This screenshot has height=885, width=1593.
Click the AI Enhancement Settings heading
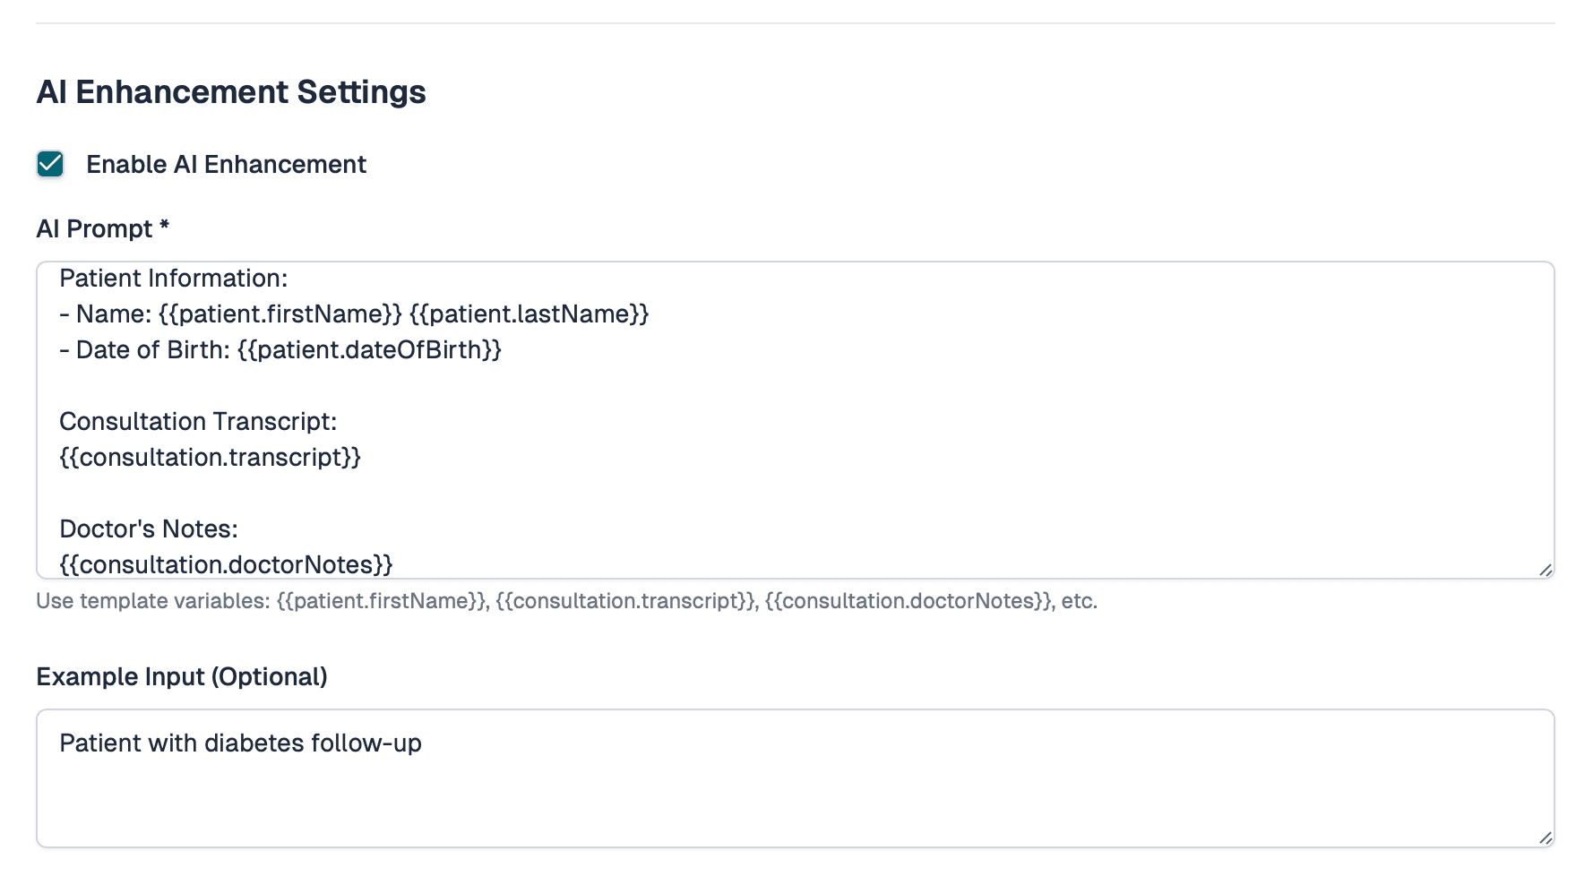tap(231, 92)
